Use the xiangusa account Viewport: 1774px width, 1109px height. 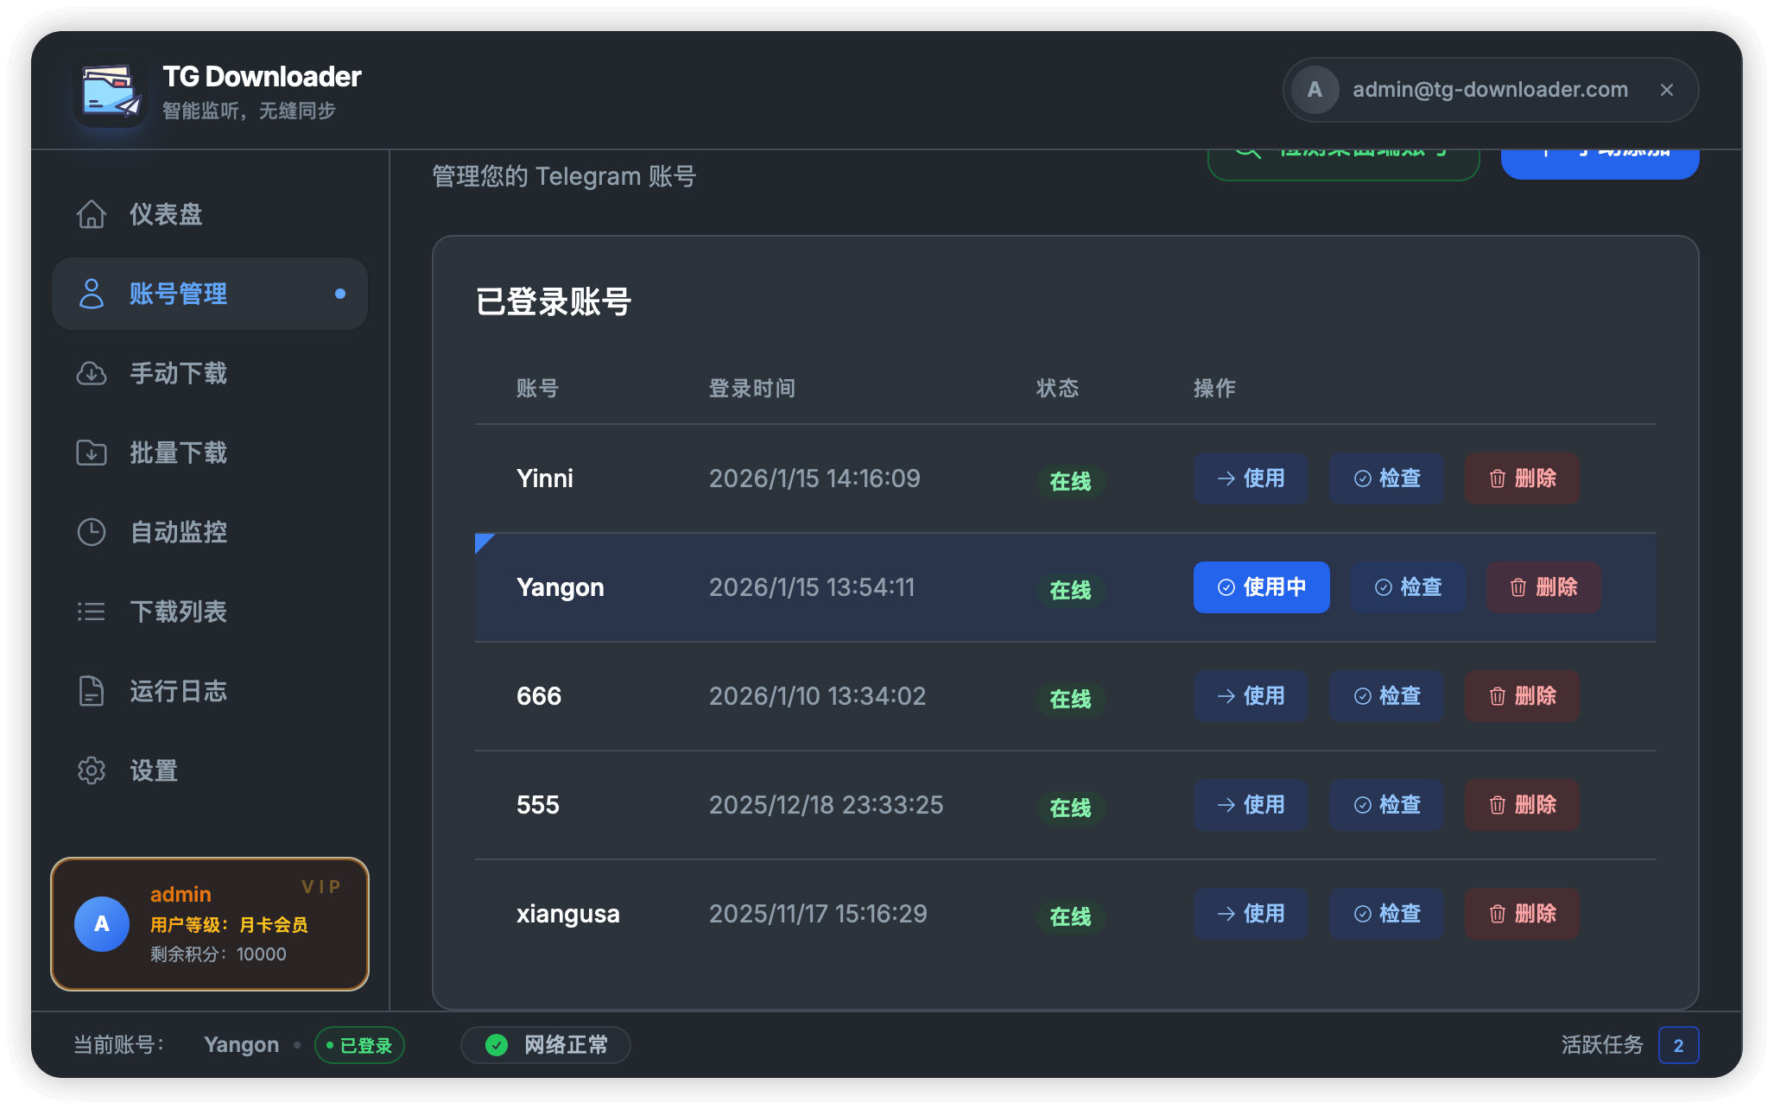click(x=1250, y=914)
